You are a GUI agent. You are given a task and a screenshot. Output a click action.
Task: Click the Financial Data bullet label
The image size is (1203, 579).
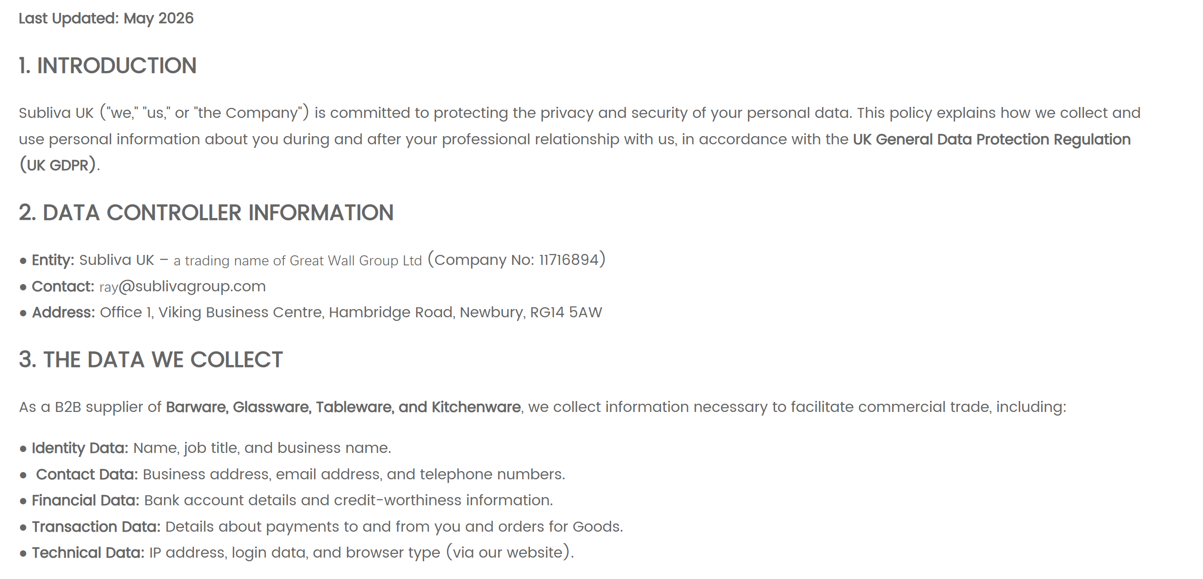86,501
